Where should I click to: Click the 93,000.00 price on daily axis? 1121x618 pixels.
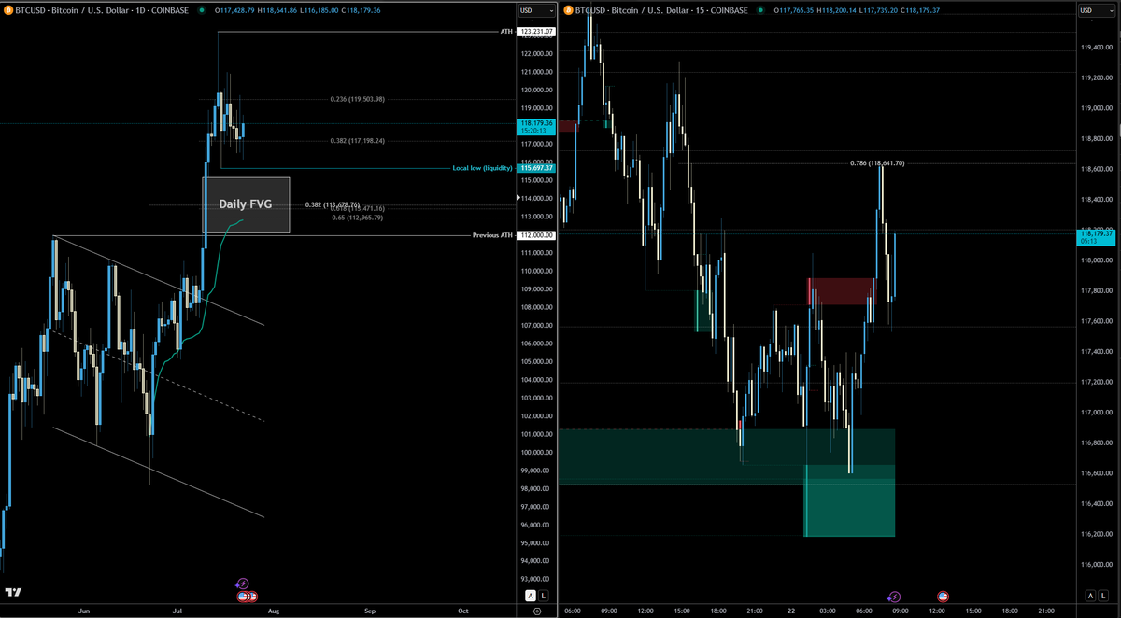tap(536, 580)
